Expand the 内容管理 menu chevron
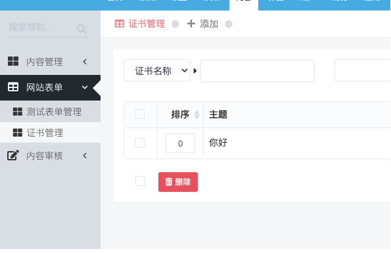 [85, 62]
